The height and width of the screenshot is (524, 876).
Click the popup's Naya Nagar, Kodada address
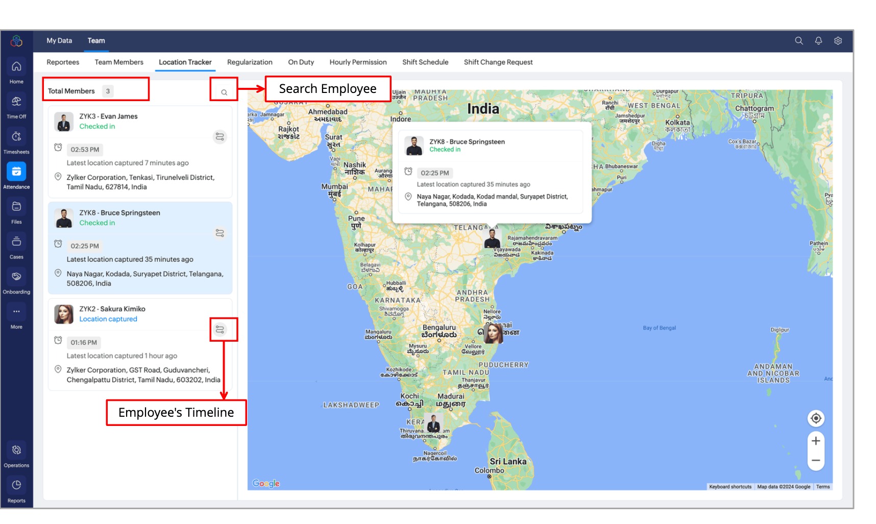click(x=492, y=200)
